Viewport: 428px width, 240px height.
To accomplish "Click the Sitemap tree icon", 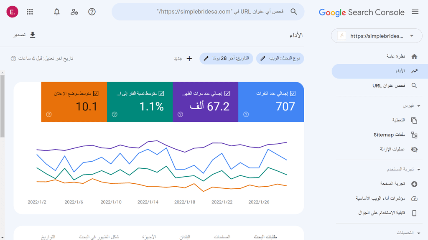I will pyautogui.click(x=414, y=135).
